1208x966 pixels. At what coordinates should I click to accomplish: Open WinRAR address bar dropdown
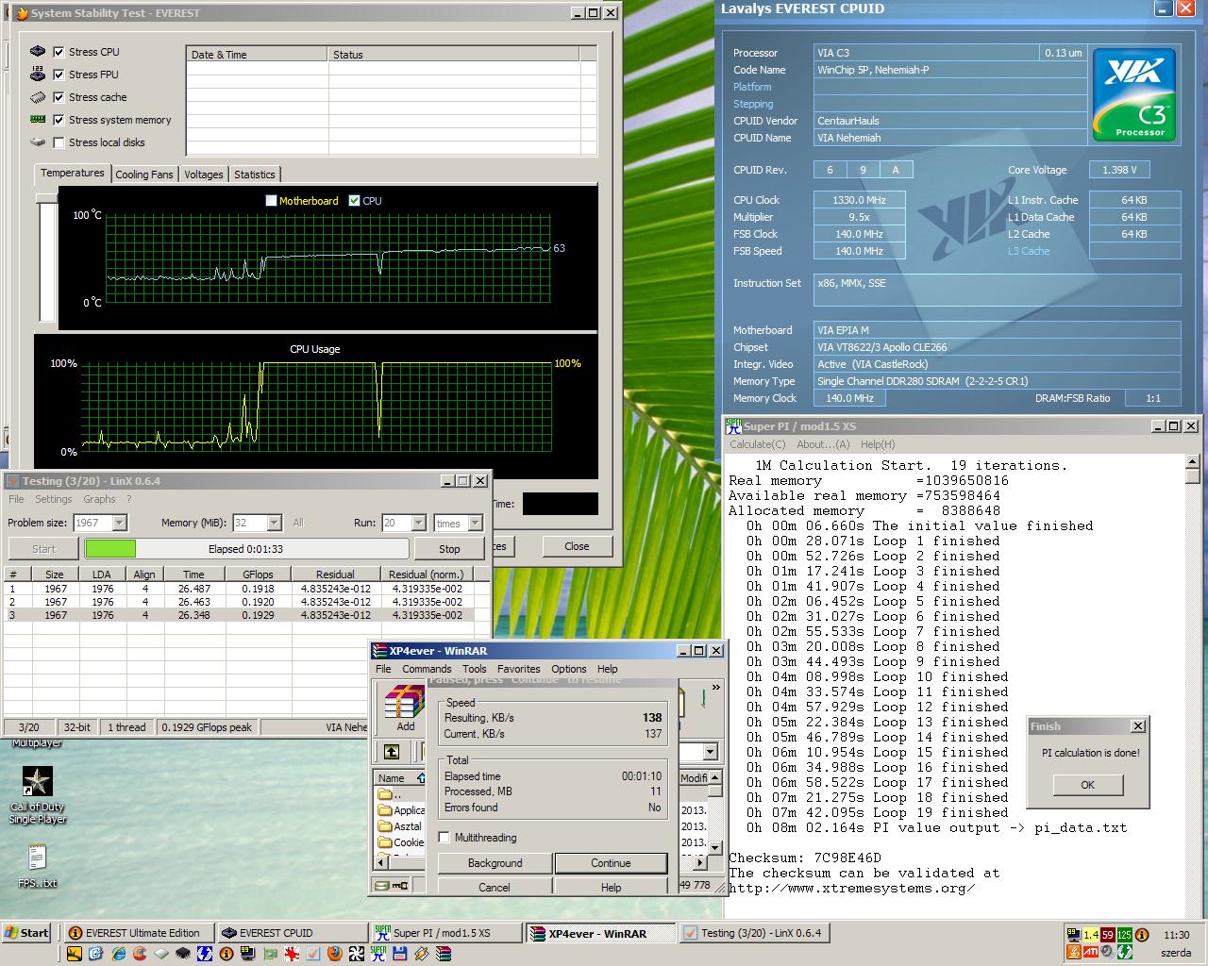point(710,752)
